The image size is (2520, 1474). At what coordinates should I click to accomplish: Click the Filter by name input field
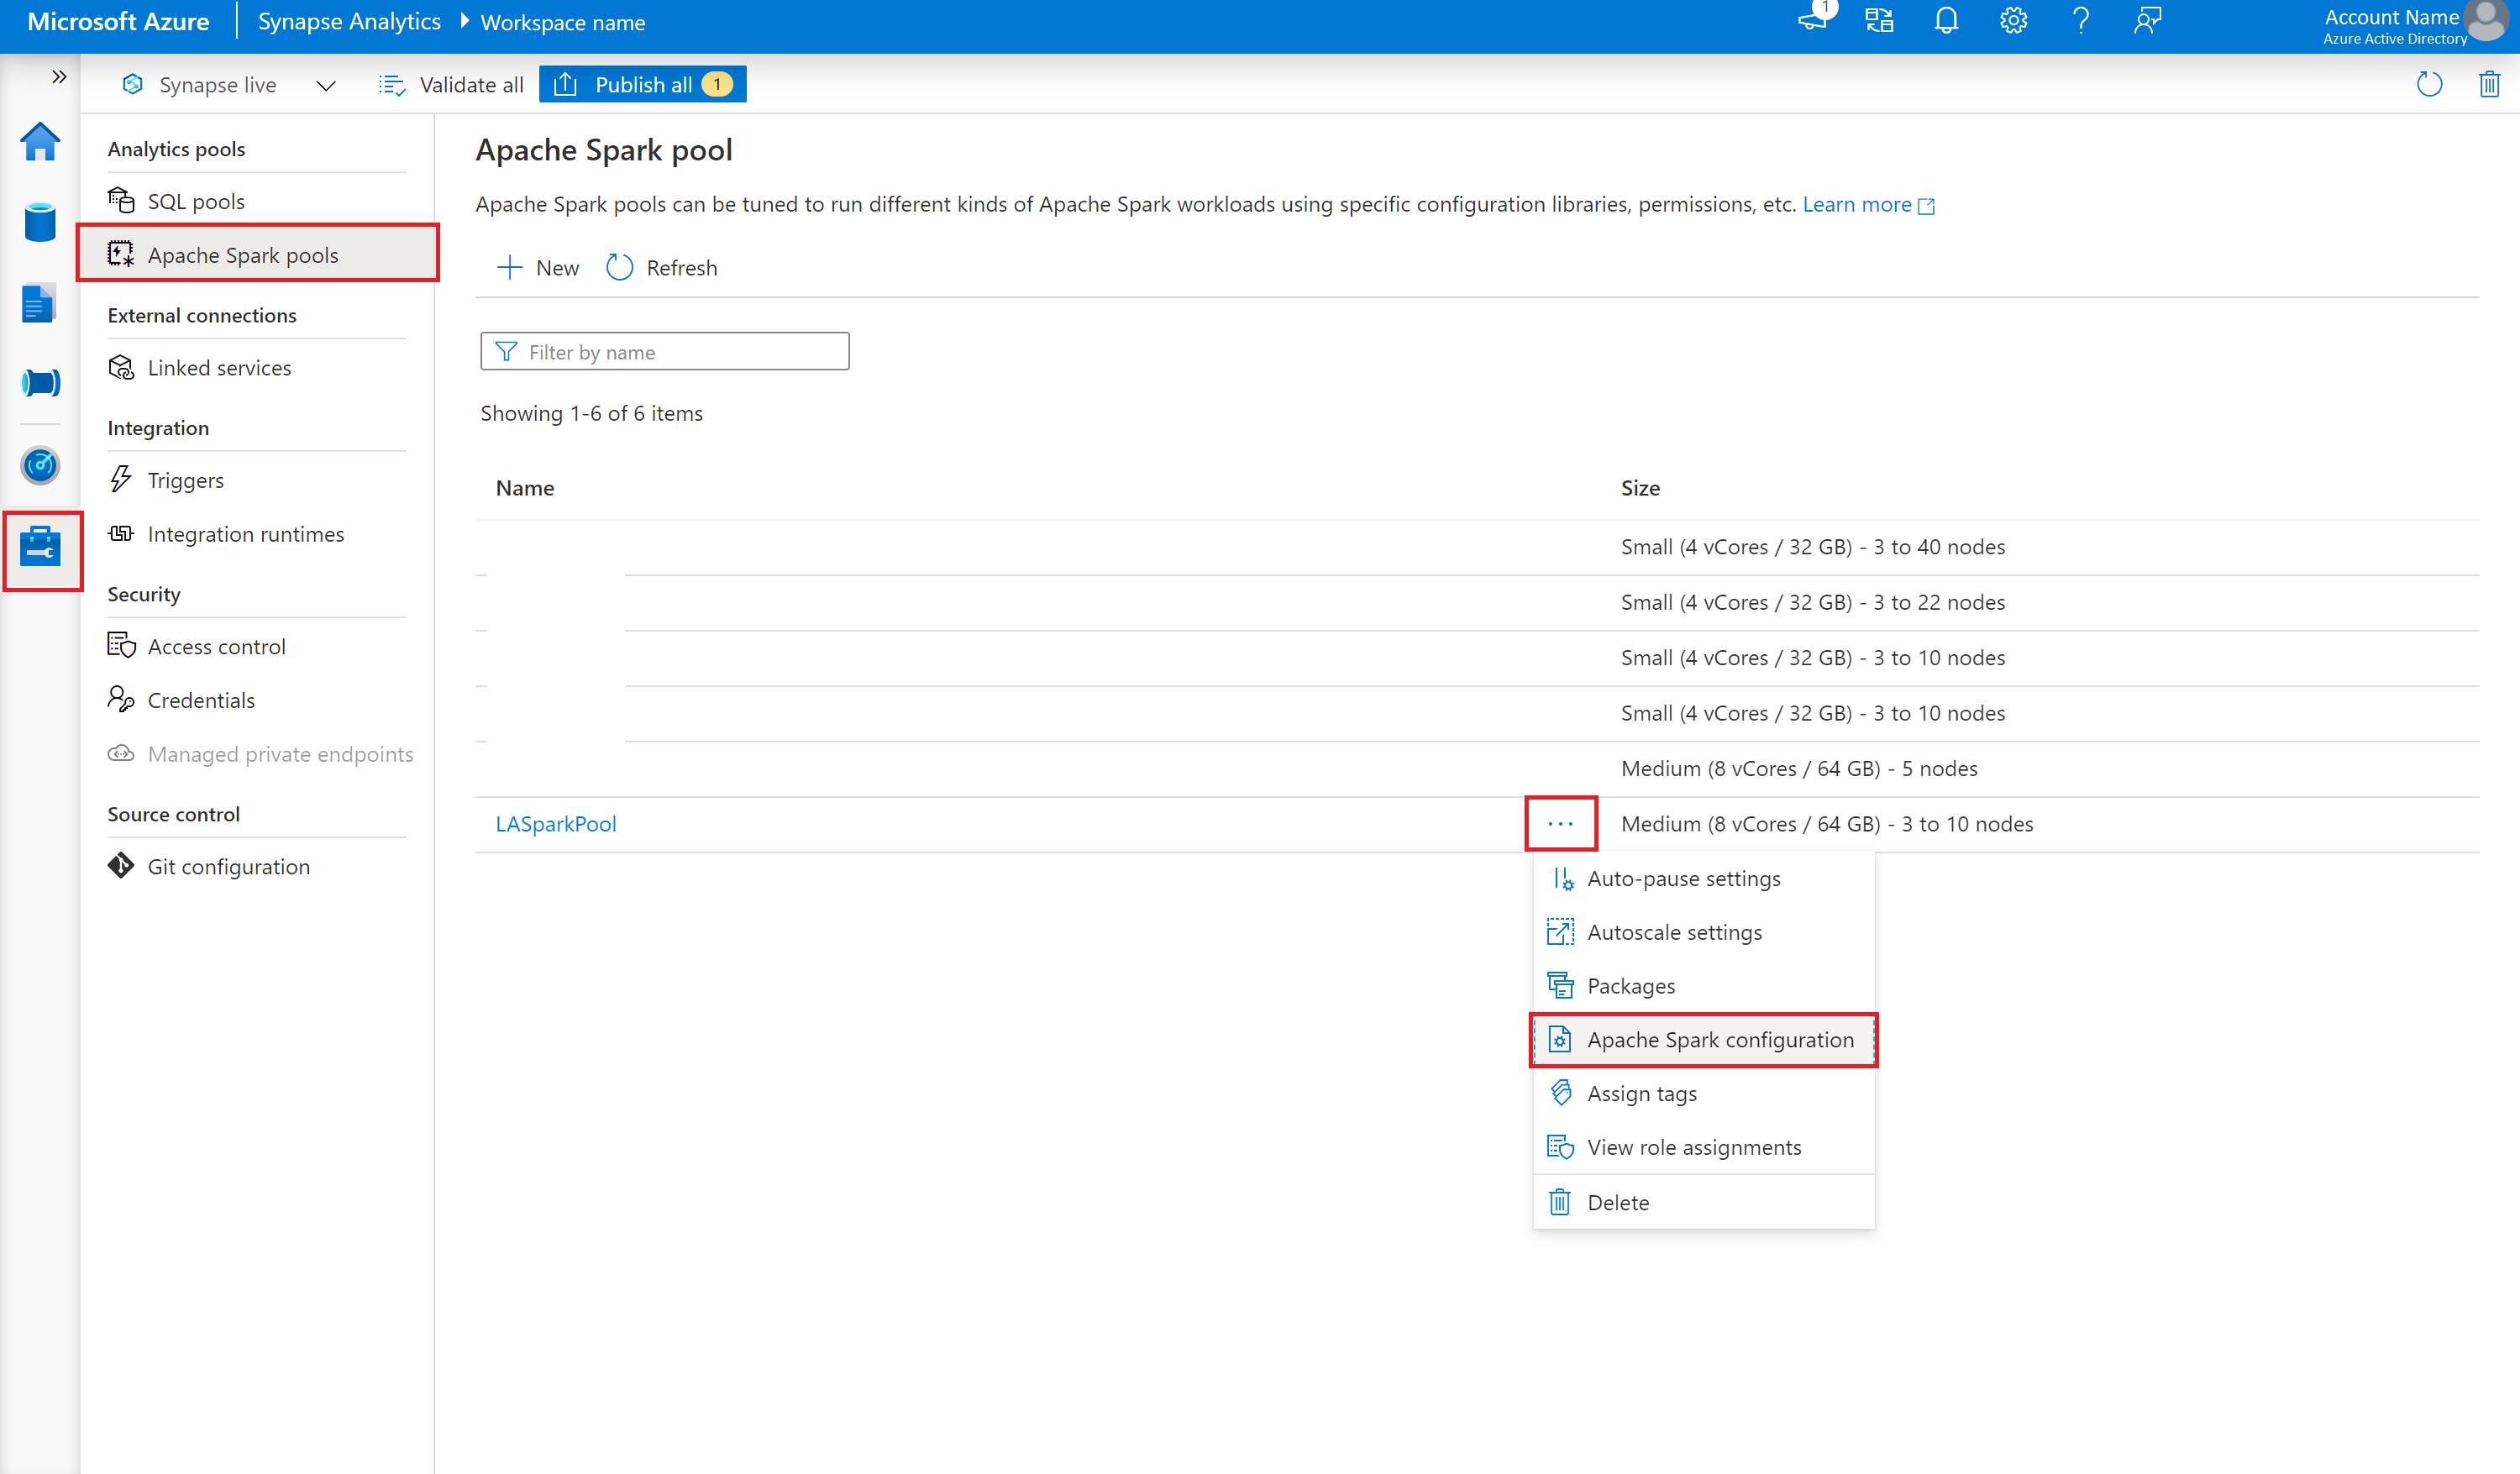pyautogui.click(x=665, y=351)
